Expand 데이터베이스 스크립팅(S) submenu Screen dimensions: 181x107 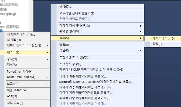pyautogui.click(x=24, y=45)
